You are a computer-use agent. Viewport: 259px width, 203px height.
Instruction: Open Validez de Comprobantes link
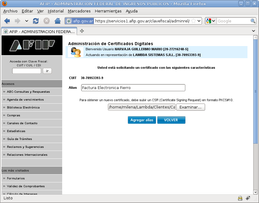click(26, 186)
